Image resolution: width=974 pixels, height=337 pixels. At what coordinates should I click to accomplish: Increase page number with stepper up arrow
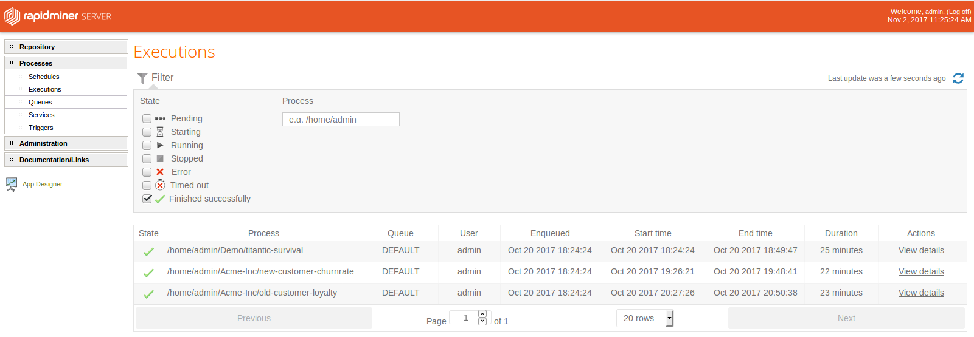(482, 314)
